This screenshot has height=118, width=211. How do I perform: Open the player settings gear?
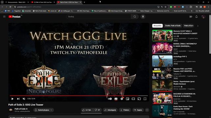(122, 99)
